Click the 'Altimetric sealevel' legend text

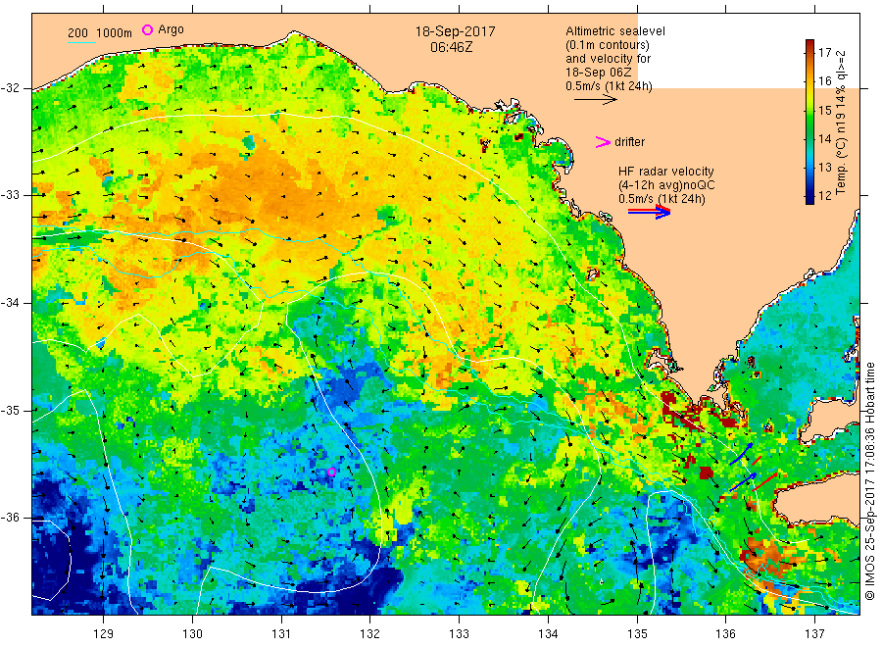[614, 31]
